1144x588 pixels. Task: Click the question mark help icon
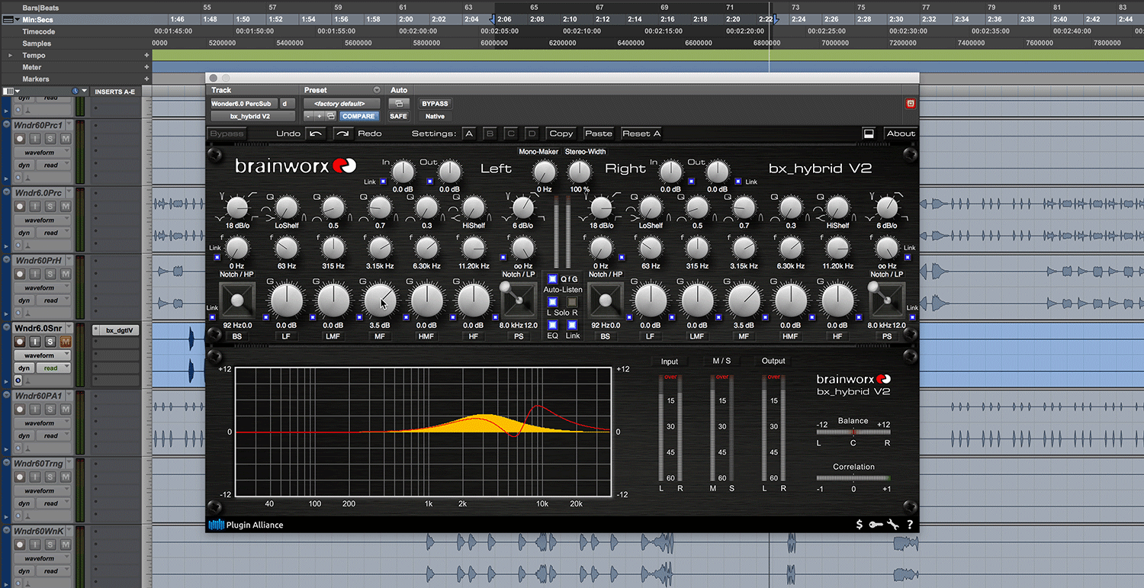(x=910, y=525)
